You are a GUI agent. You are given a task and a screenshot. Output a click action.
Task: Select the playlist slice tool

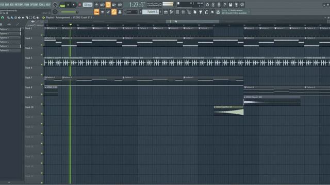[27, 18]
